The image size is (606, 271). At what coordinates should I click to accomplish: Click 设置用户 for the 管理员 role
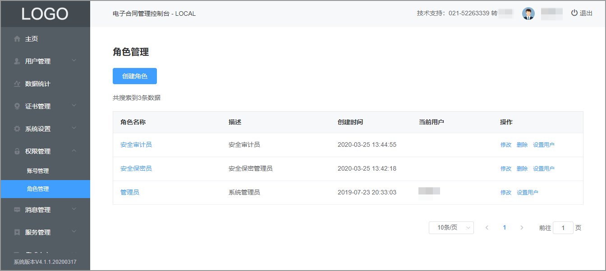pyautogui.click(x=528, y=193)
